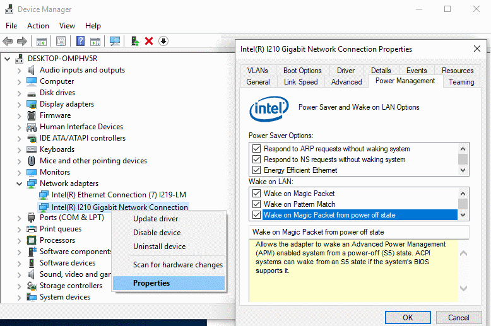Click the Intel logo in Properties dialog
Image resolution: width=491 pixels, height=326 pixels.
click(x=269, y=108)
